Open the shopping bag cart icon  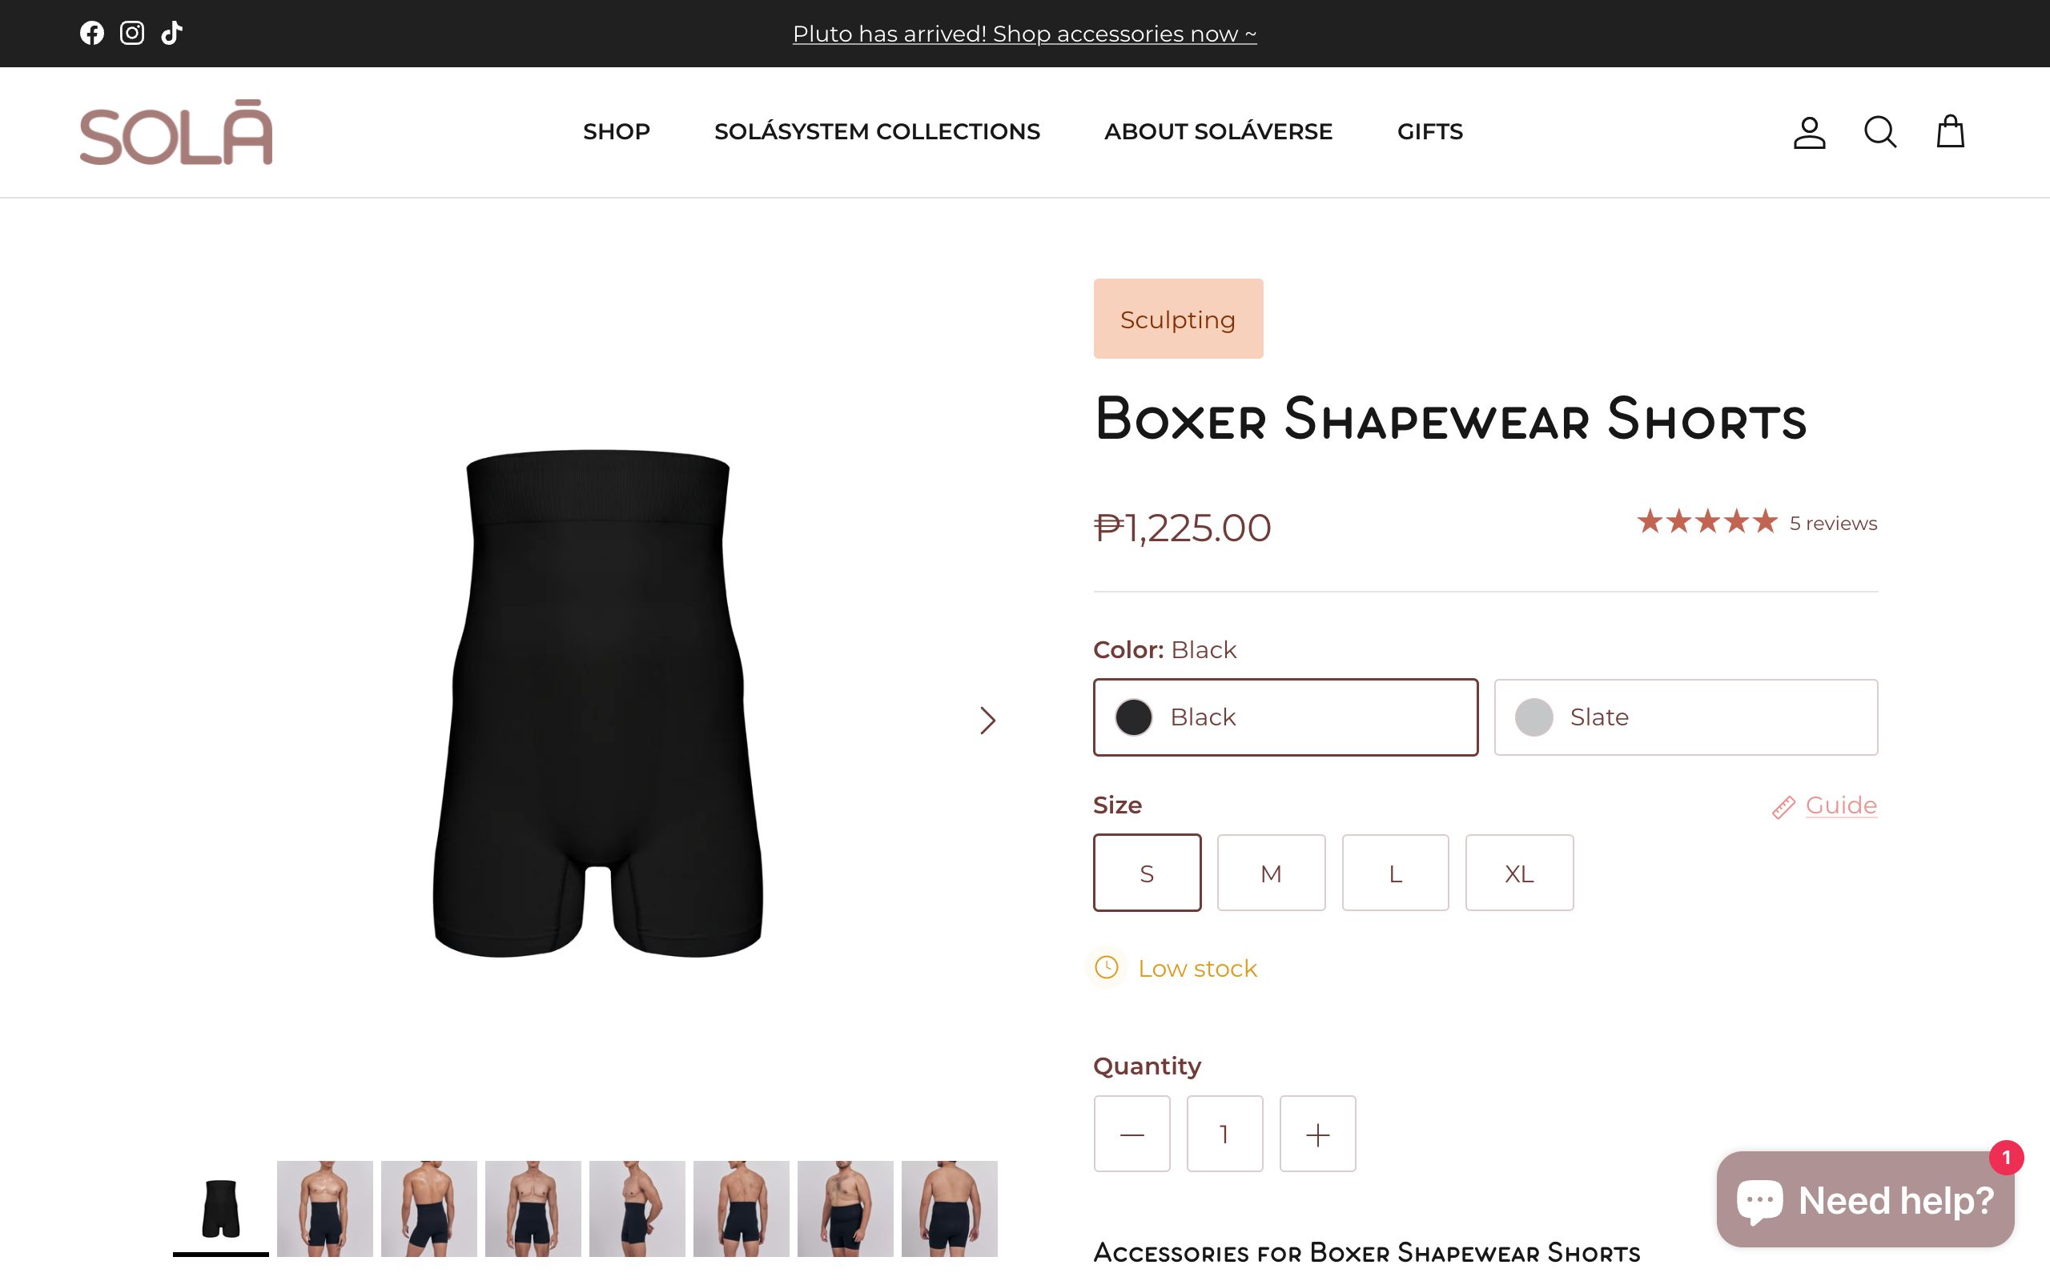1950,131
